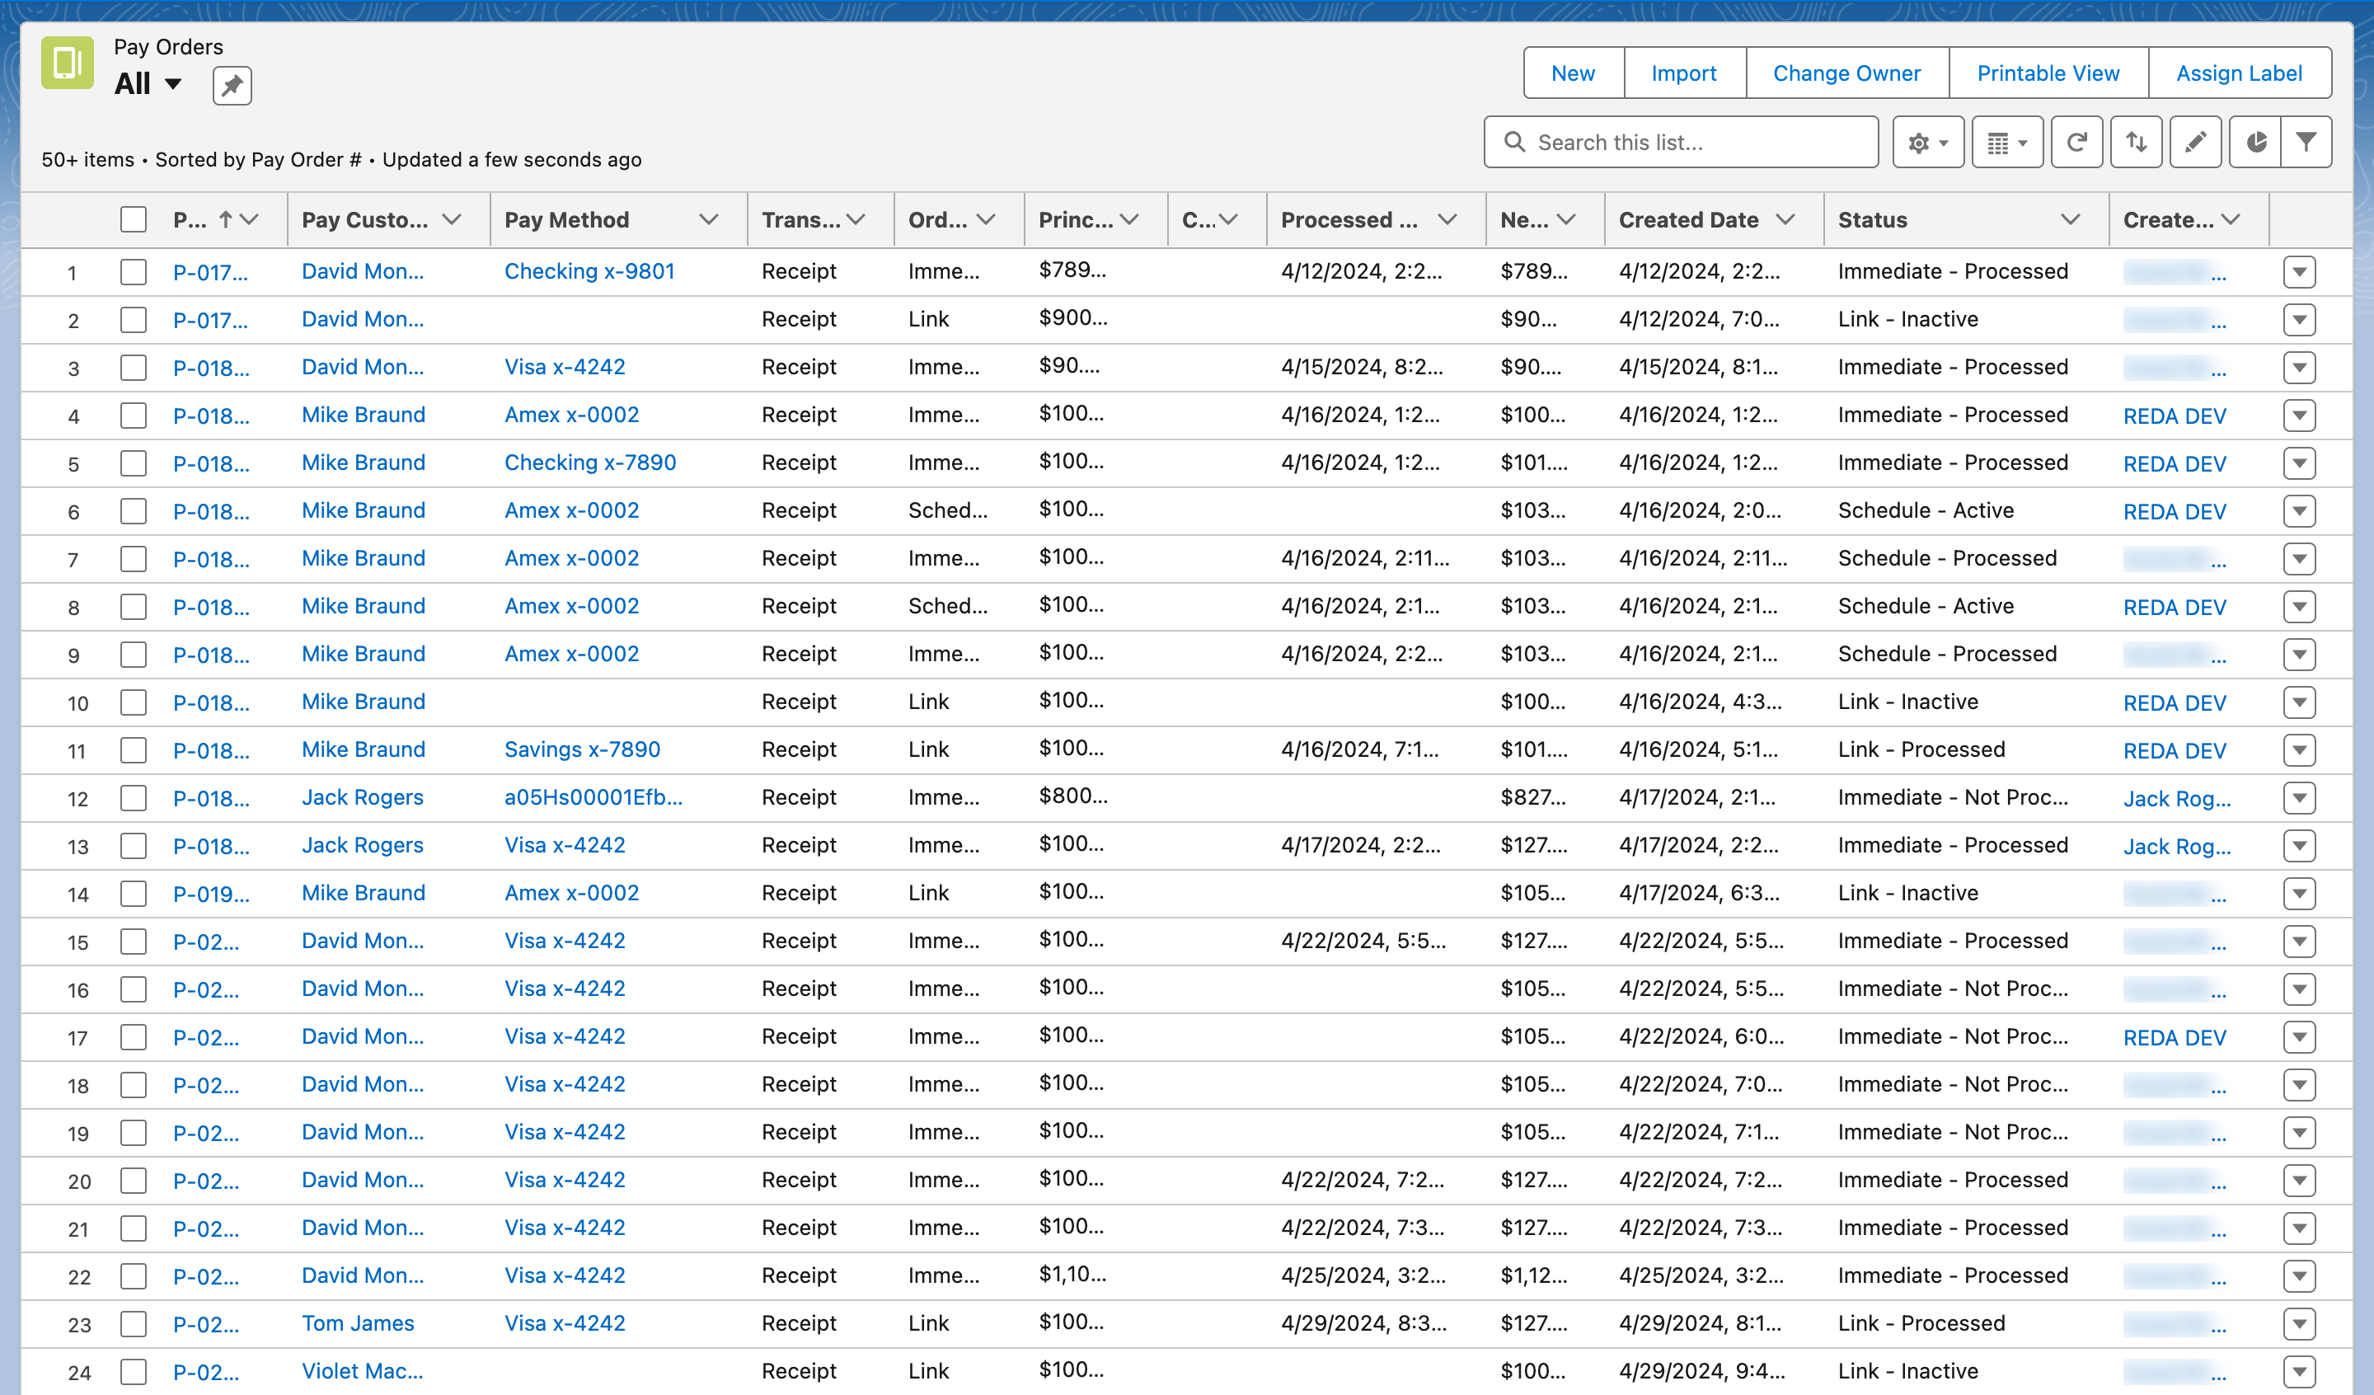Open the Printable View
The width and height of the screenshot is (2374, 1395).
(x=2048, y=73)
